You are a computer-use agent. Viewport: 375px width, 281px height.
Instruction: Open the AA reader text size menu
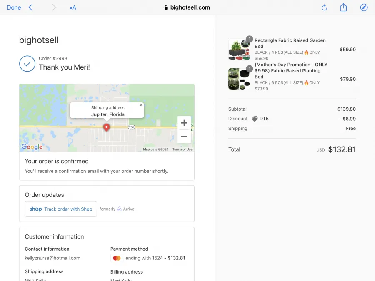(73, 8)
